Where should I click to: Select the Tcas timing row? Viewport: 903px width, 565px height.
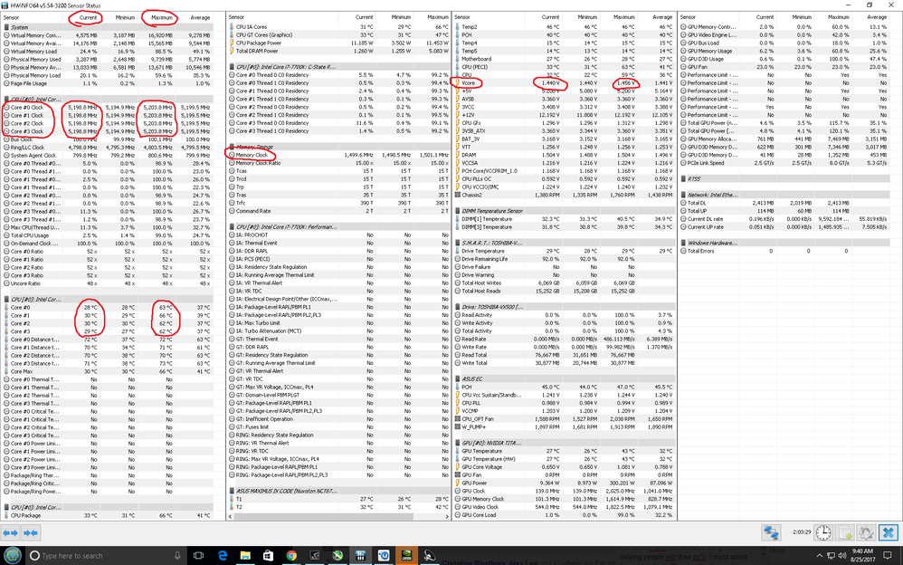click(x=338, y=171)
